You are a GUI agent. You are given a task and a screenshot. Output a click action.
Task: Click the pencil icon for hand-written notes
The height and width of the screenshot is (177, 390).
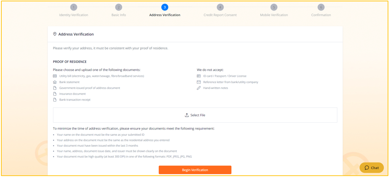(199, 88)
